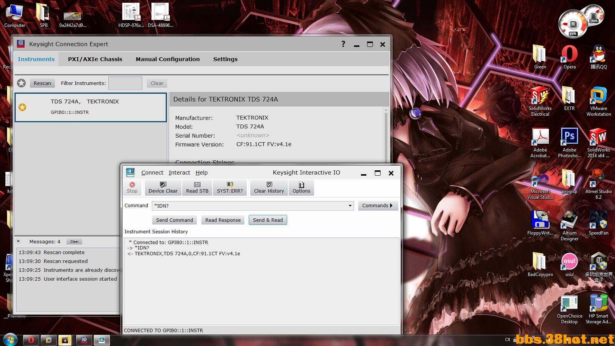
Task: Open the Help menu in Interactive IO
Action: (201, 173)
